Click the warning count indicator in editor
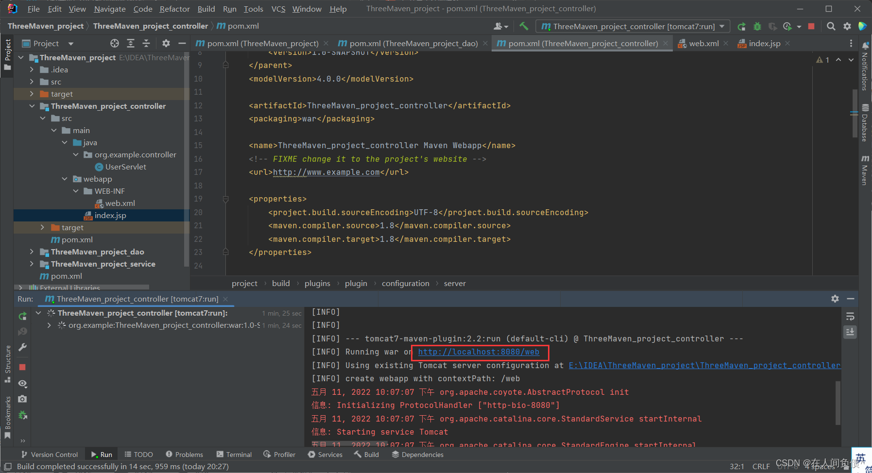Image resolution: width=872 pixels, height=473 pixels. pyautogui.click(x=822, y=60)
